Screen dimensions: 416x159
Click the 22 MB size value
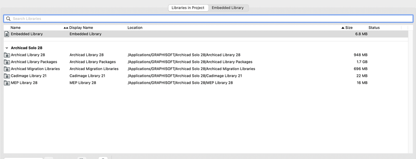tap(362, 76)
